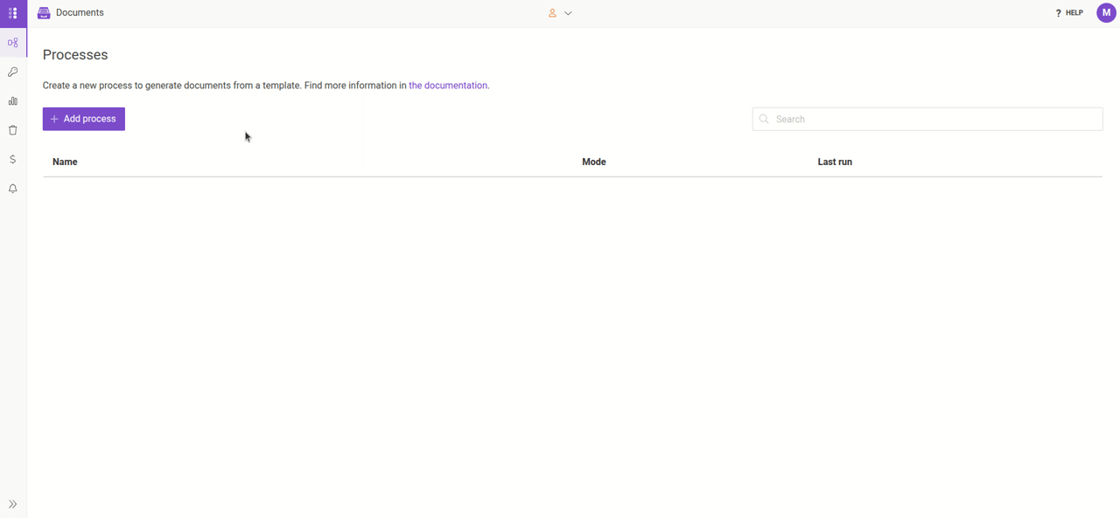Open the bar chart statistics icon

coord(13,101)
